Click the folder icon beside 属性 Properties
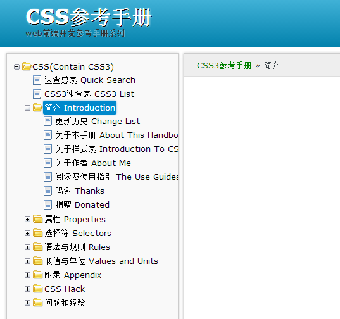This screenshot has width=340, height=319. tap(38, 219)
